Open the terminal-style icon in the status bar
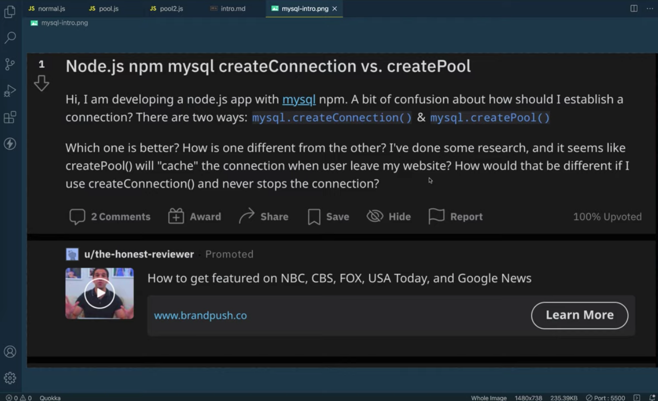The height and width of the screenshot is (401, 658). pyautogui.click(x=637, y=398)
